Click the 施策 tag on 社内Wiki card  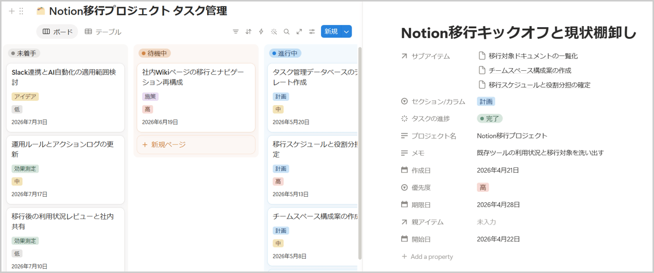pyautogui.click(x=150, y=96)
